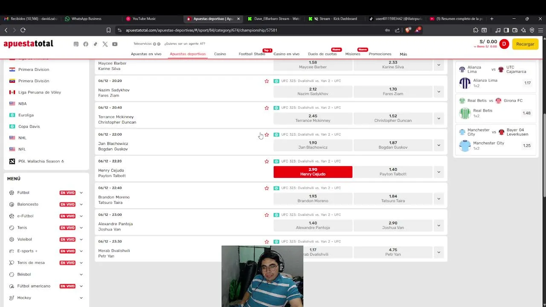
Task: Expand the Fútbol menu chevron
Action: tap(81, 193)
